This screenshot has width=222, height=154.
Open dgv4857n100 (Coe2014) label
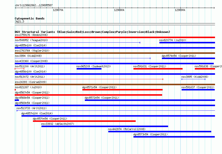[37, 113]
